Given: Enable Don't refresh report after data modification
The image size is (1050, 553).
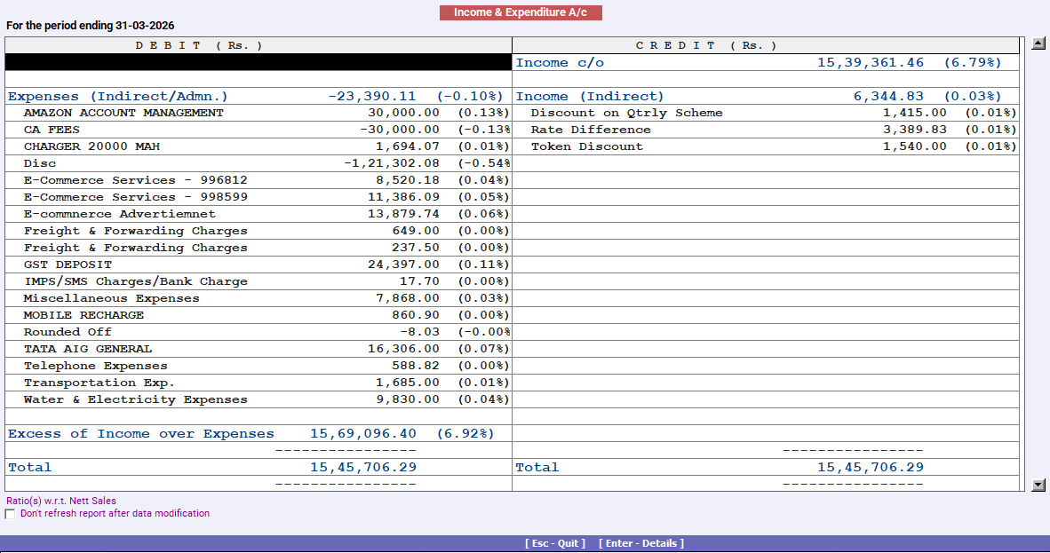Looking at the screenshot, I should (x=10, y=513).
